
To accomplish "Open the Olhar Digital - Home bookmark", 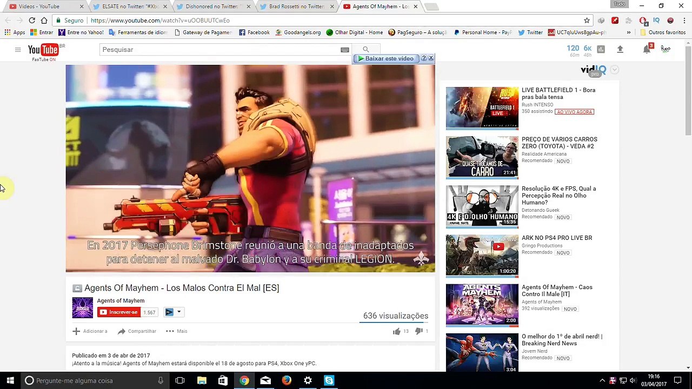I will pos(354,32).
